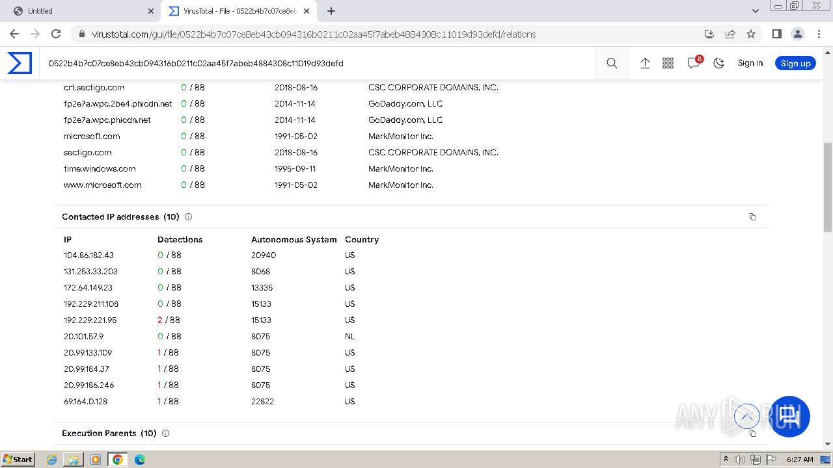
Task: Reload the page
Action: click(56, 34)
